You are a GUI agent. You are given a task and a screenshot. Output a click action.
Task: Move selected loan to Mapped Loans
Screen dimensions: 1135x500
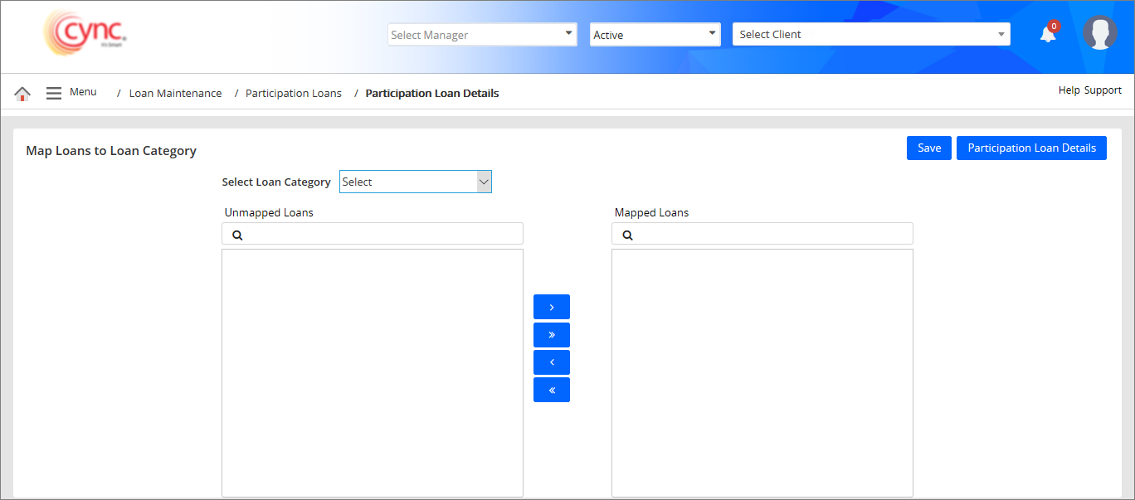point(551,307)
